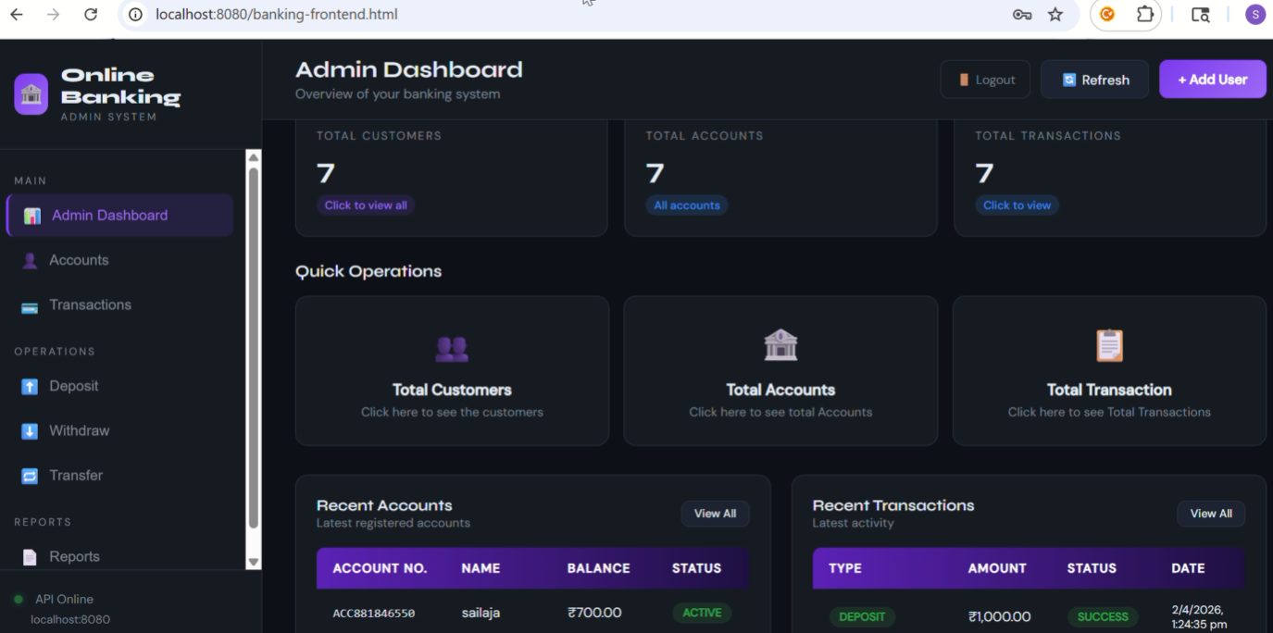1273x633 pixels.
Task: Click sidebar scrollbar down arrow
Action: (254, 562)
